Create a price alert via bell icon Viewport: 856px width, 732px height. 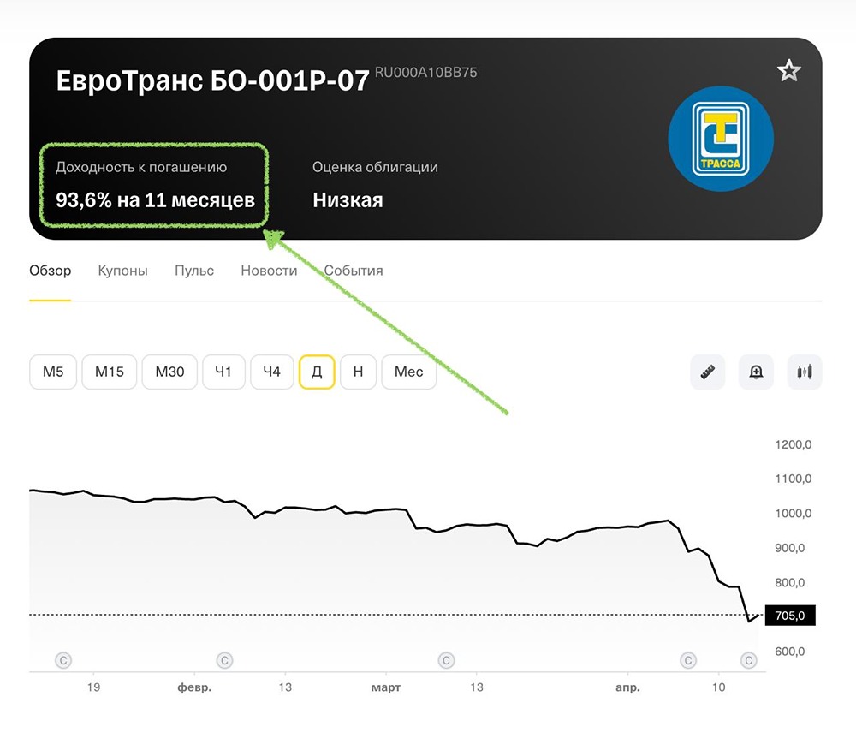(756, 372)
